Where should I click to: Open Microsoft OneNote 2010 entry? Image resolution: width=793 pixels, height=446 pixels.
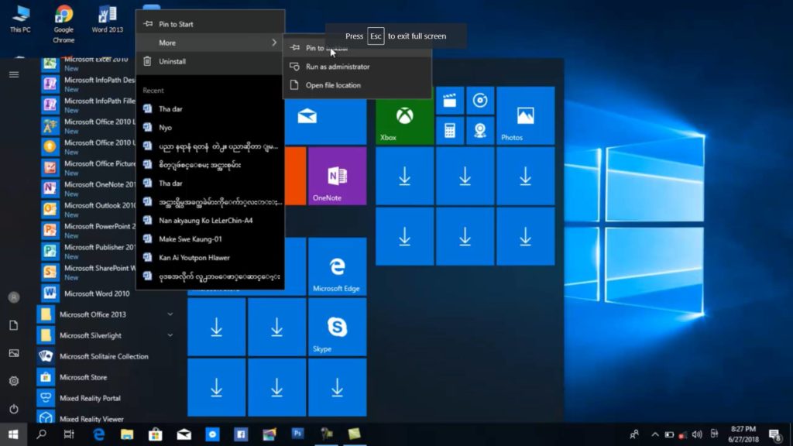88,188
